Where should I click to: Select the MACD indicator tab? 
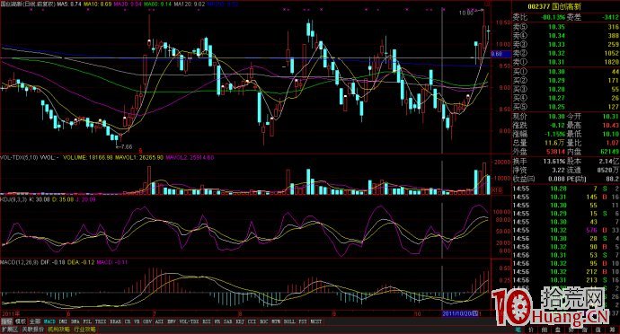pyautogui.click(x=49, y=321)
